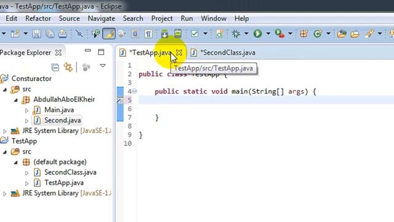The image size is (394, 222).
Task: Expand the Main.java node
Action: [x=26, y=110]
